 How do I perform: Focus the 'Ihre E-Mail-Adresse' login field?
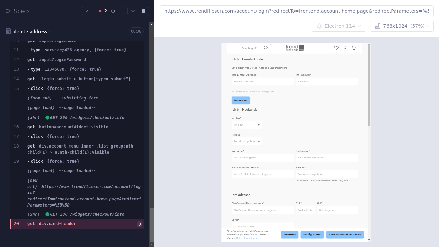(262, 81)
